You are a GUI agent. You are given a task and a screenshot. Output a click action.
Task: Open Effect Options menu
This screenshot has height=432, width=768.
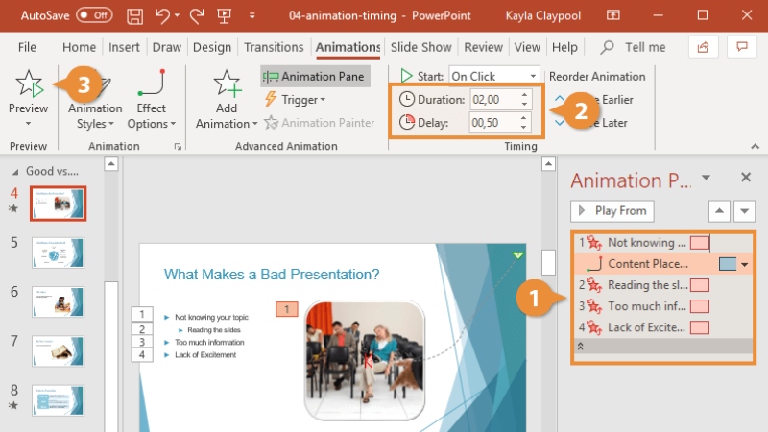pos(151,101)
